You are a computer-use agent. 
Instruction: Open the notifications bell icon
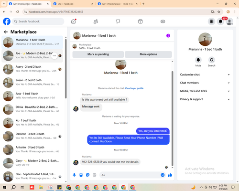pyautogui.click(x=220, y=21)
